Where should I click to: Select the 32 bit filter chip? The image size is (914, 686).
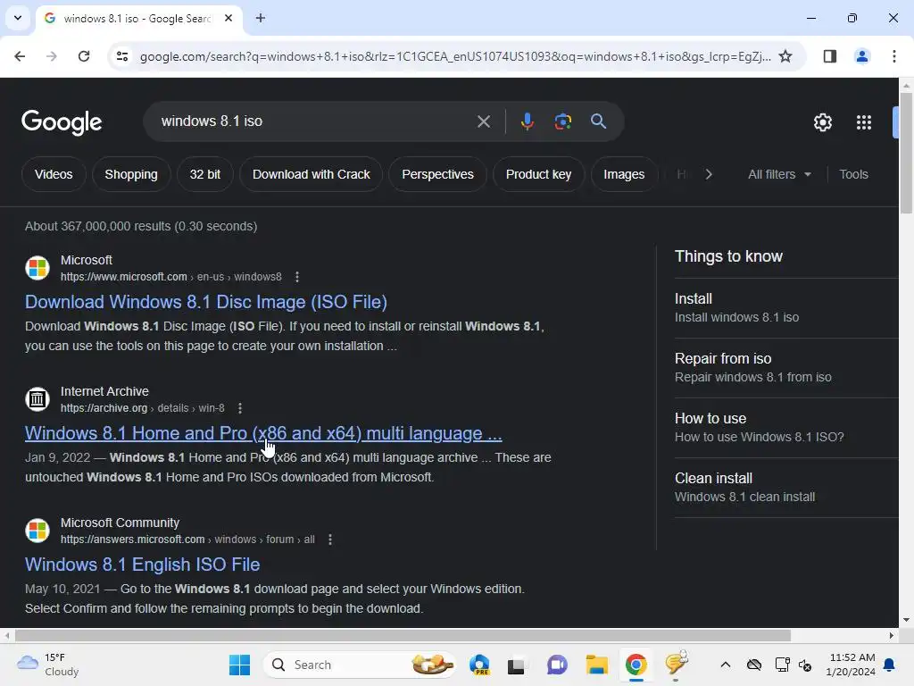coord(205,174)
